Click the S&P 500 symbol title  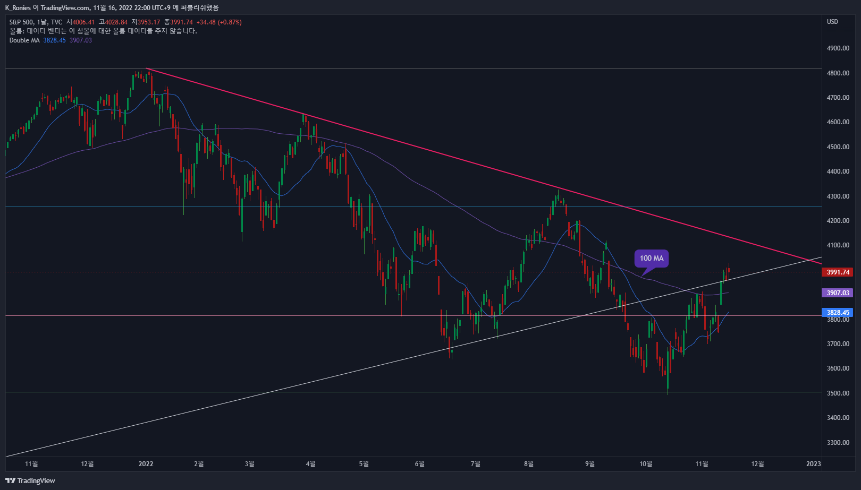click(21, 22)
